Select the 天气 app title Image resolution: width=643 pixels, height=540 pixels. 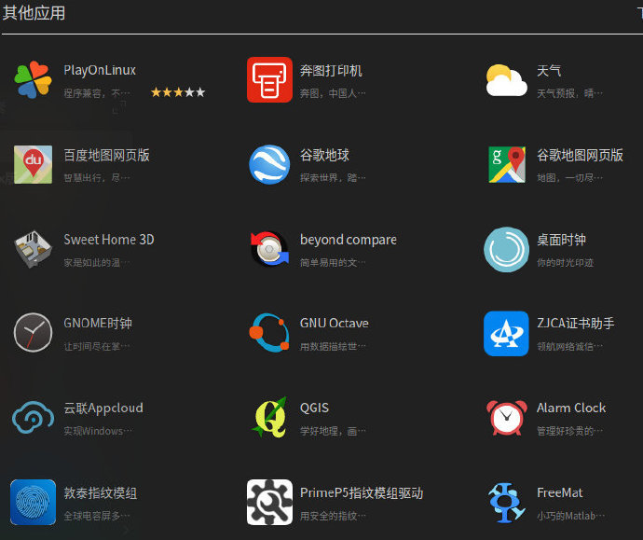point(549,71)
